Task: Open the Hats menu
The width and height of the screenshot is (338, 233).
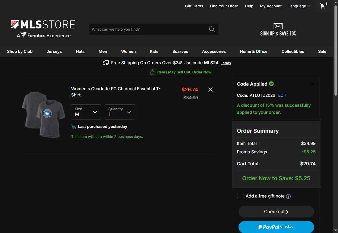Action: [x=80, y=51]
